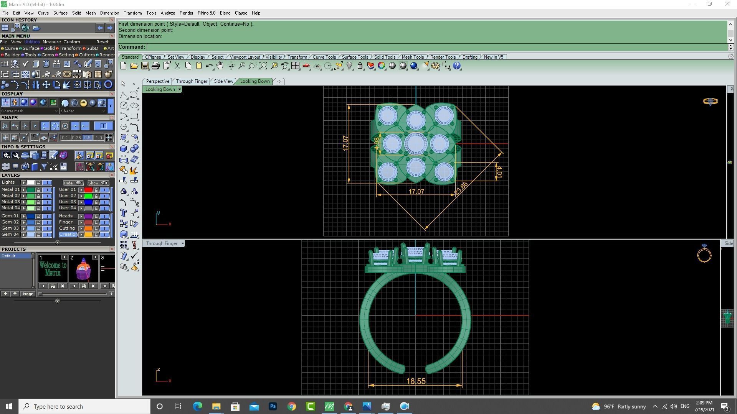Open the Clayoo menu

point(241,13)
